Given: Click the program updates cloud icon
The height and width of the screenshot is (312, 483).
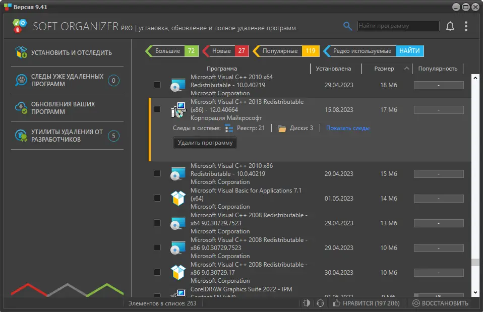Looking at the screenshot, I should click(21, 108).
